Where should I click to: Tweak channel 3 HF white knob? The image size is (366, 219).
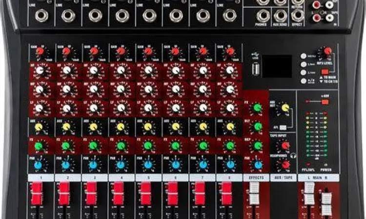pyautogui.click(x=94, y=70)
